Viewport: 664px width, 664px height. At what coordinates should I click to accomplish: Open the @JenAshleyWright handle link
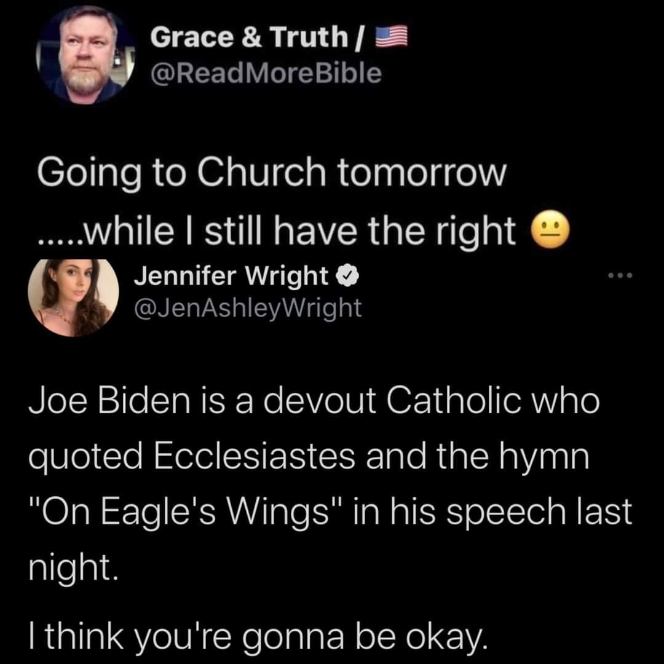(247, 306)
